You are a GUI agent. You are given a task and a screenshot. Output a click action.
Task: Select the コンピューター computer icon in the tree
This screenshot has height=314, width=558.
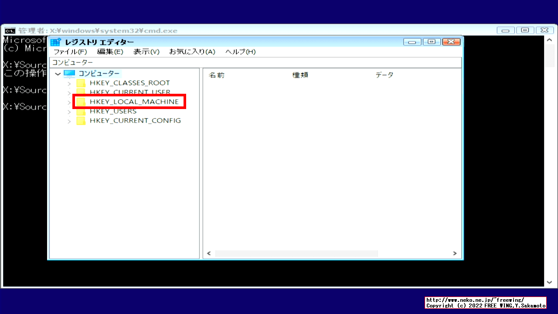click(x=69, y=74)
